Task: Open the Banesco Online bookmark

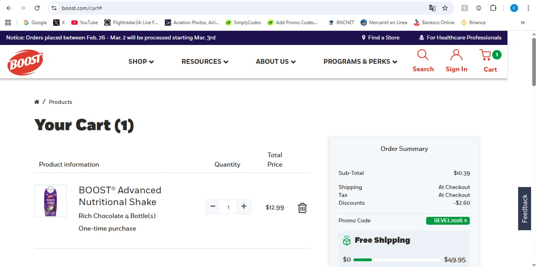Action: pyautogui.click(x=434, y=22)
